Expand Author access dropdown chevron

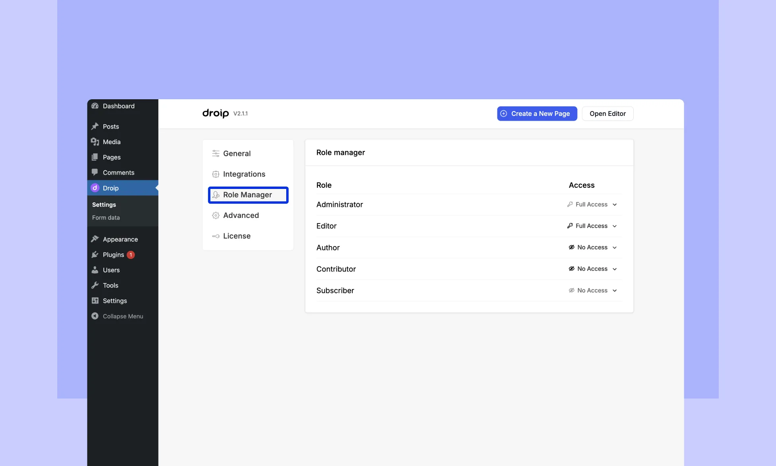[615, 247]
